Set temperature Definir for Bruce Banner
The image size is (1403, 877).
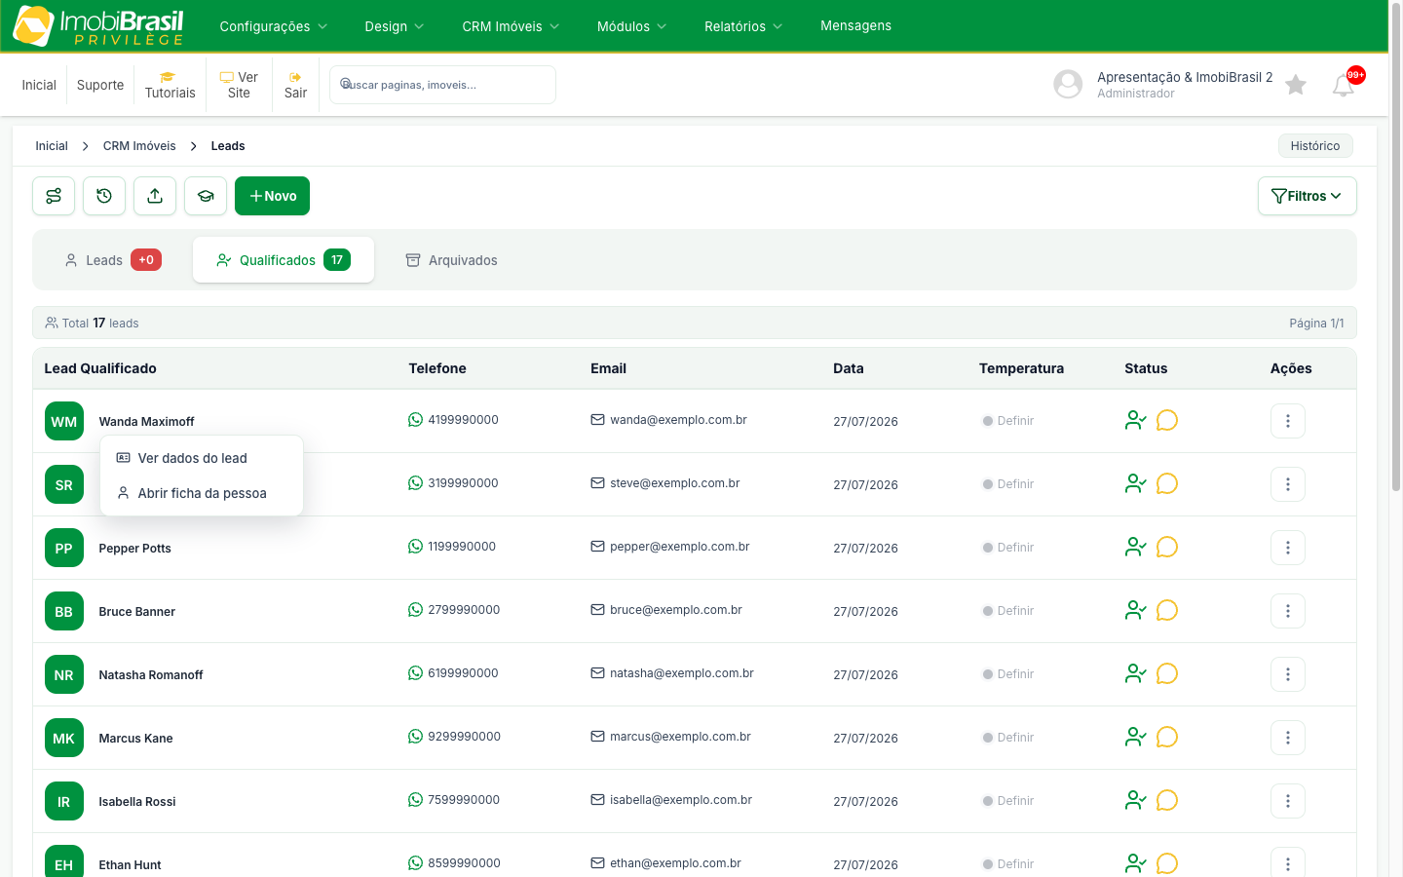pos(1008,611)
